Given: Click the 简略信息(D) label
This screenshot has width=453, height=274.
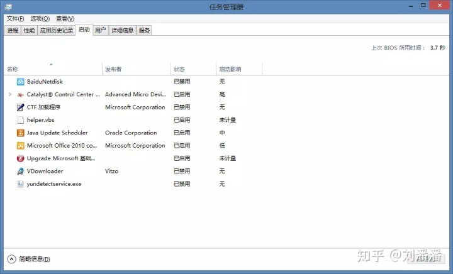Looking at the screenshot, I should point(35,259).
